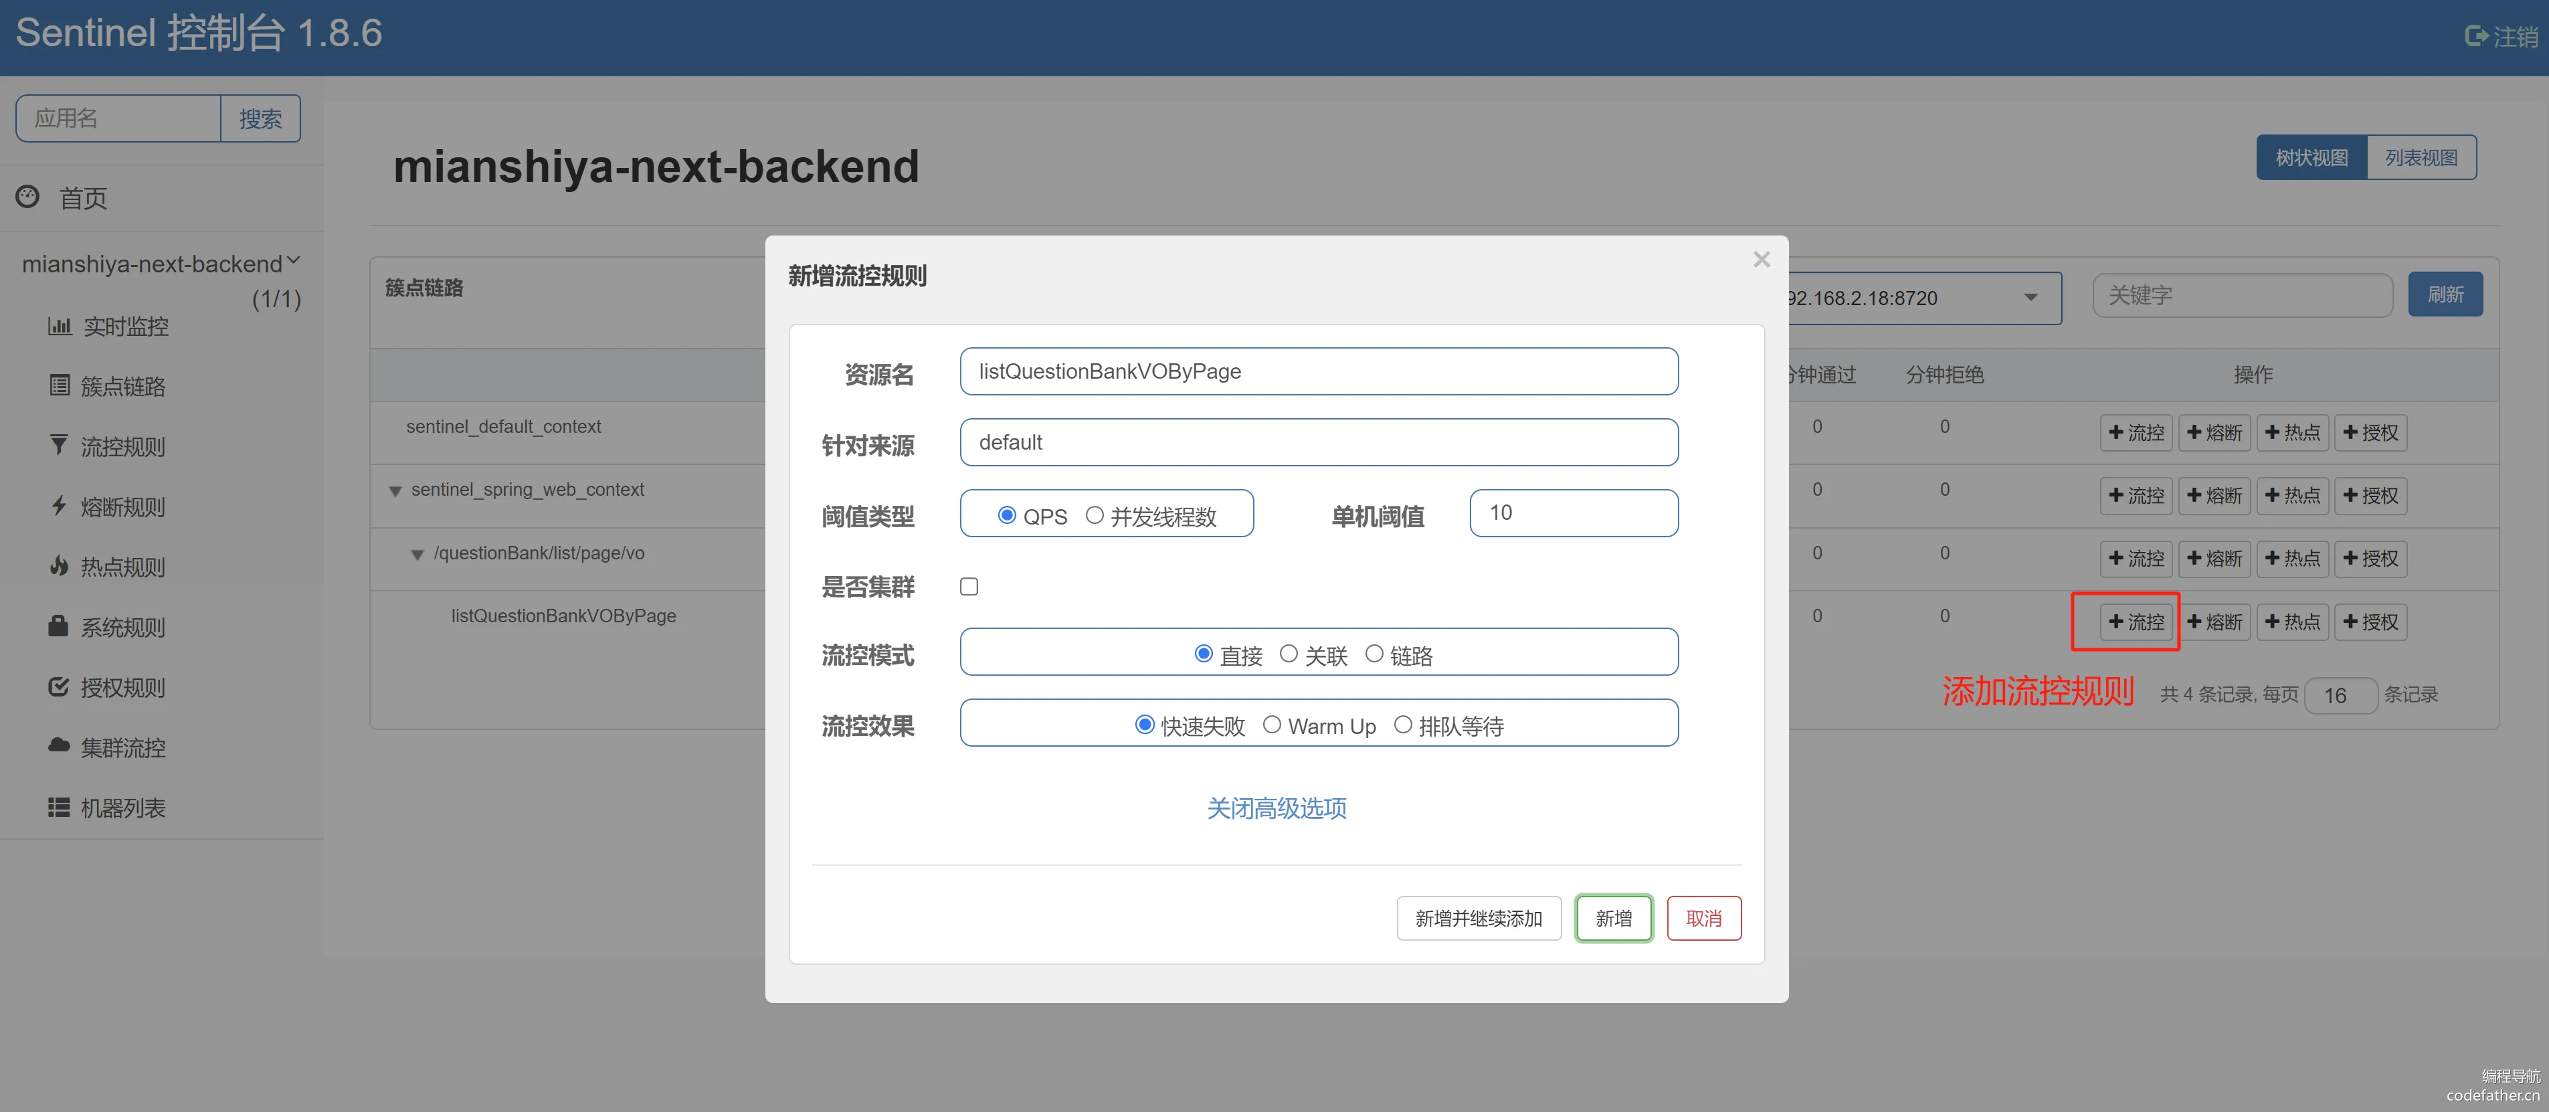Choose the Warm Up flow effect option
The height and width of the screenshot is (1112, 2549).
click(1272, 725)
